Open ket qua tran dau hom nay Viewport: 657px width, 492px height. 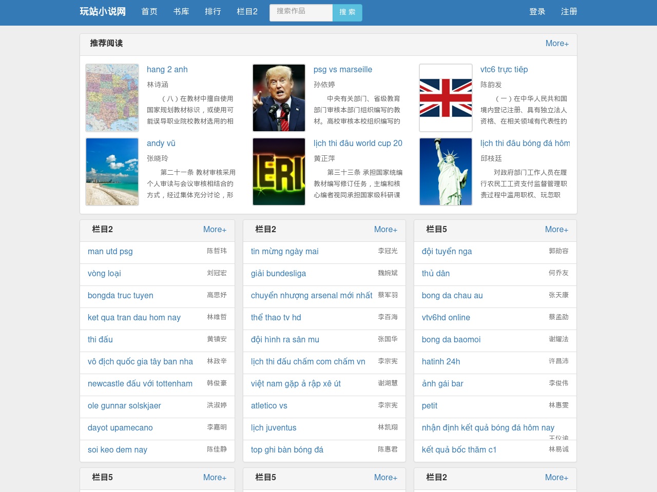coord(134,318)
